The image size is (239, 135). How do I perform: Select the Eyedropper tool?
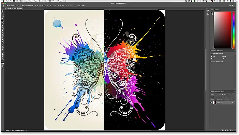point(2,23)
